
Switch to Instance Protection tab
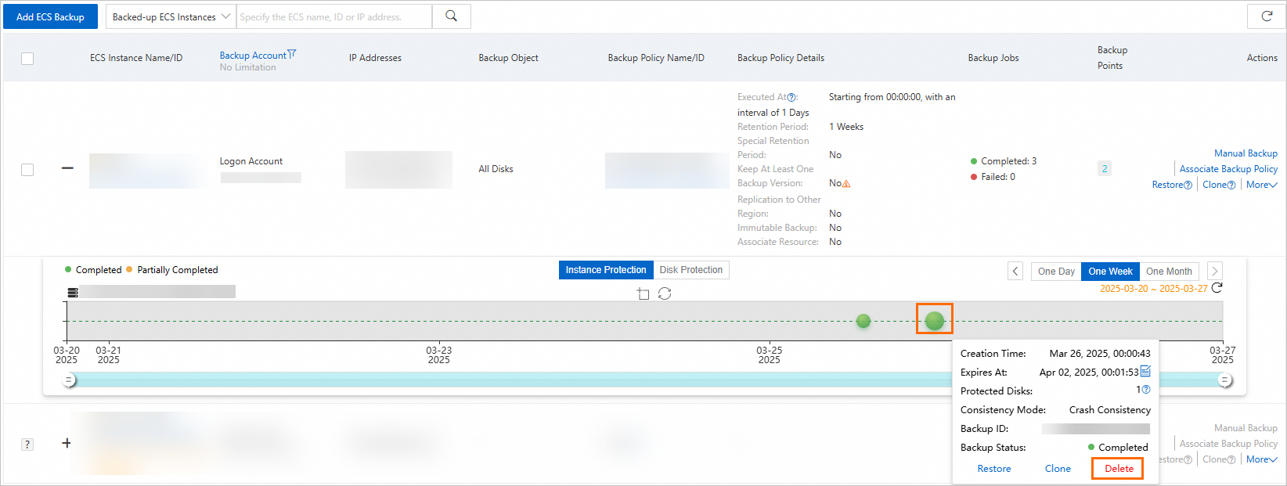[x=606, y=270]
